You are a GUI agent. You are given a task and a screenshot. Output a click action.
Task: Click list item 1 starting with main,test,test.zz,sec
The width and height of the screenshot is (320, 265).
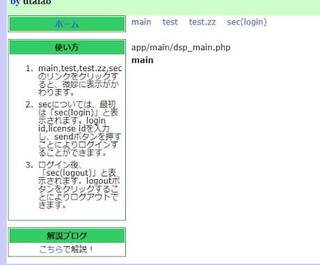80,80
